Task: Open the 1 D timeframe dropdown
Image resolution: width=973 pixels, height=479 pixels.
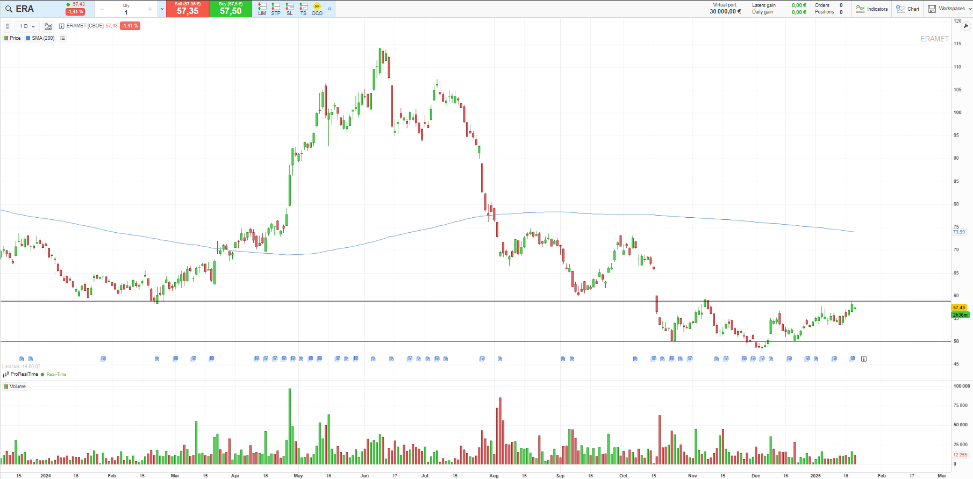Action: coord(27,26)
